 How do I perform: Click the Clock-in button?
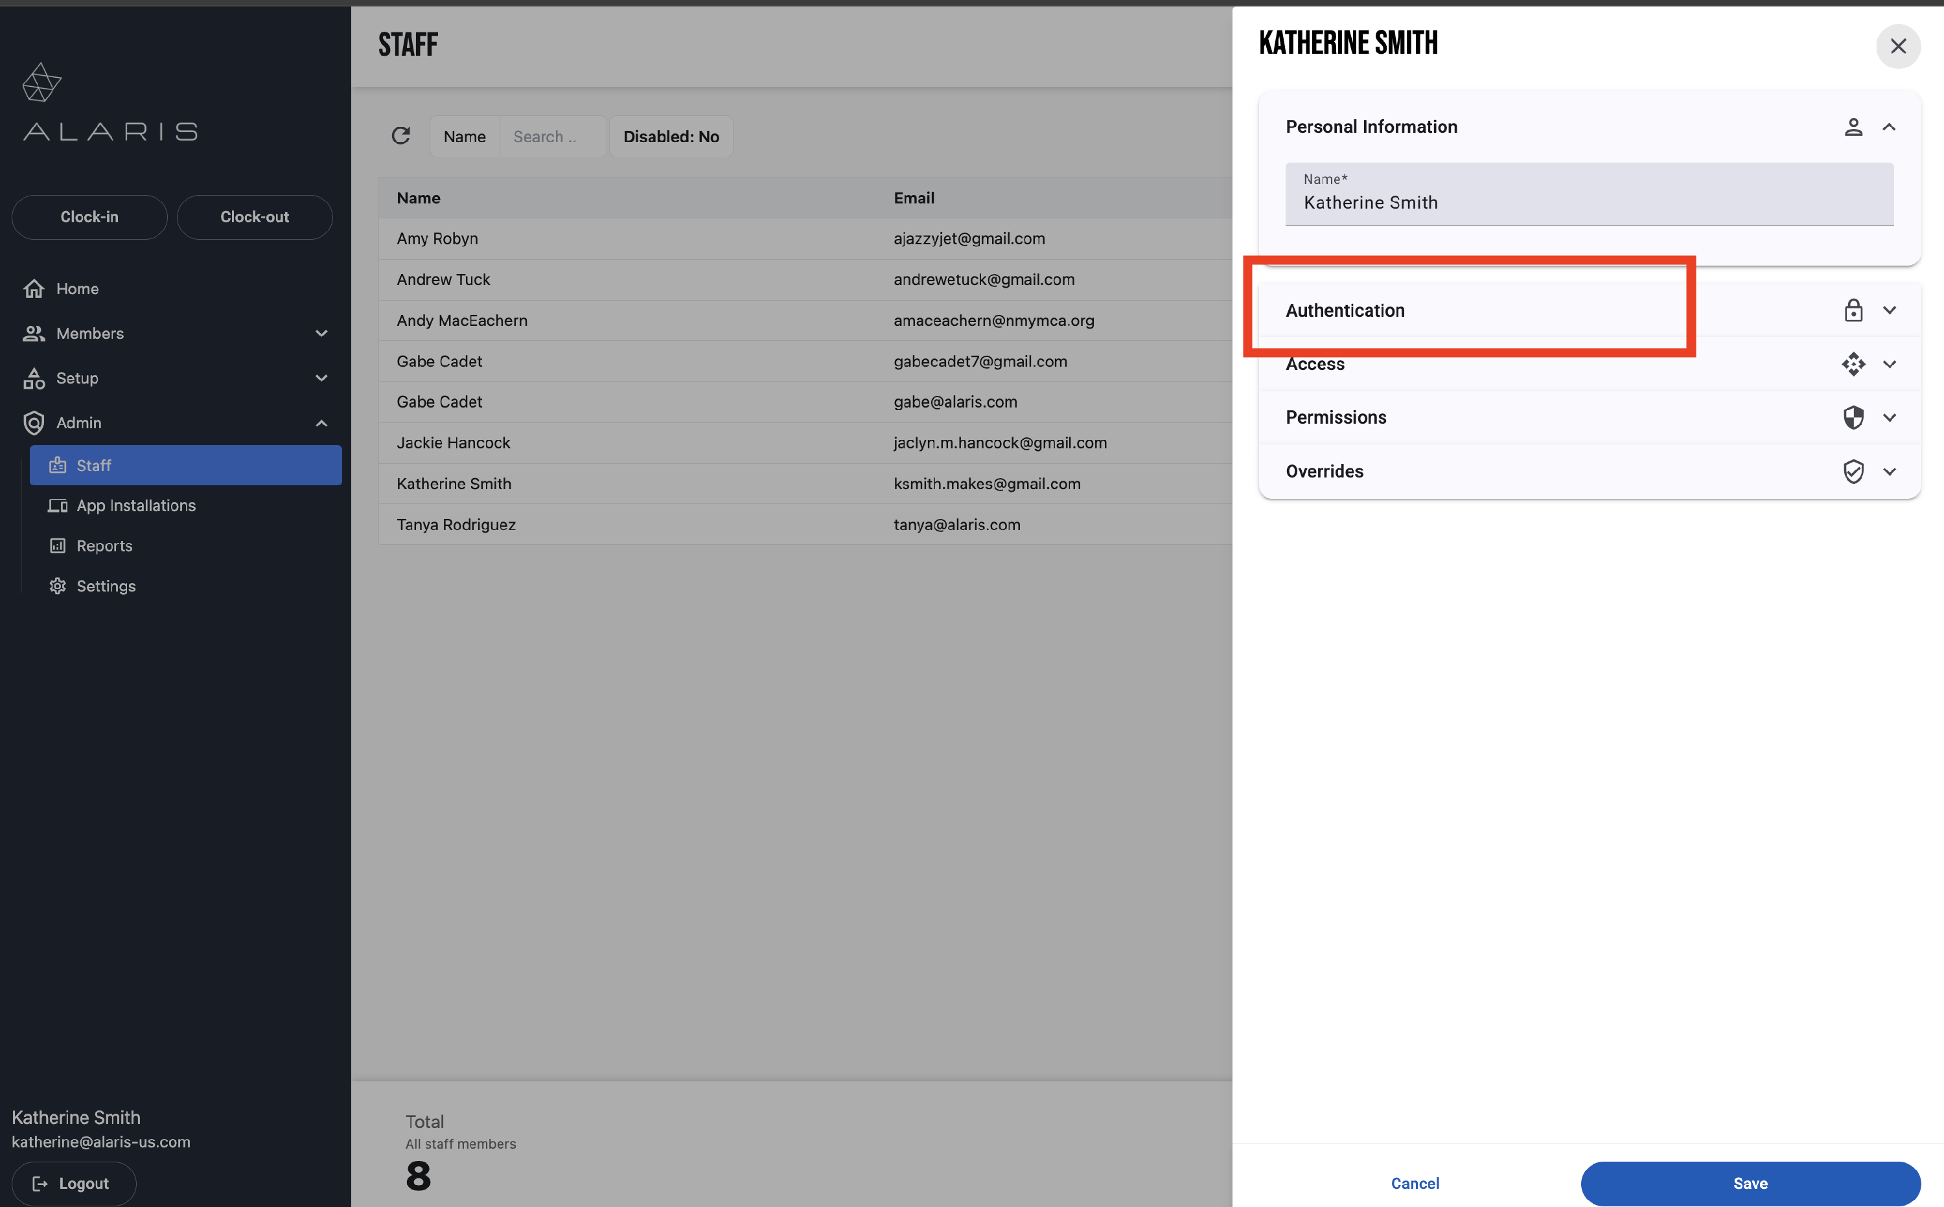89,217
